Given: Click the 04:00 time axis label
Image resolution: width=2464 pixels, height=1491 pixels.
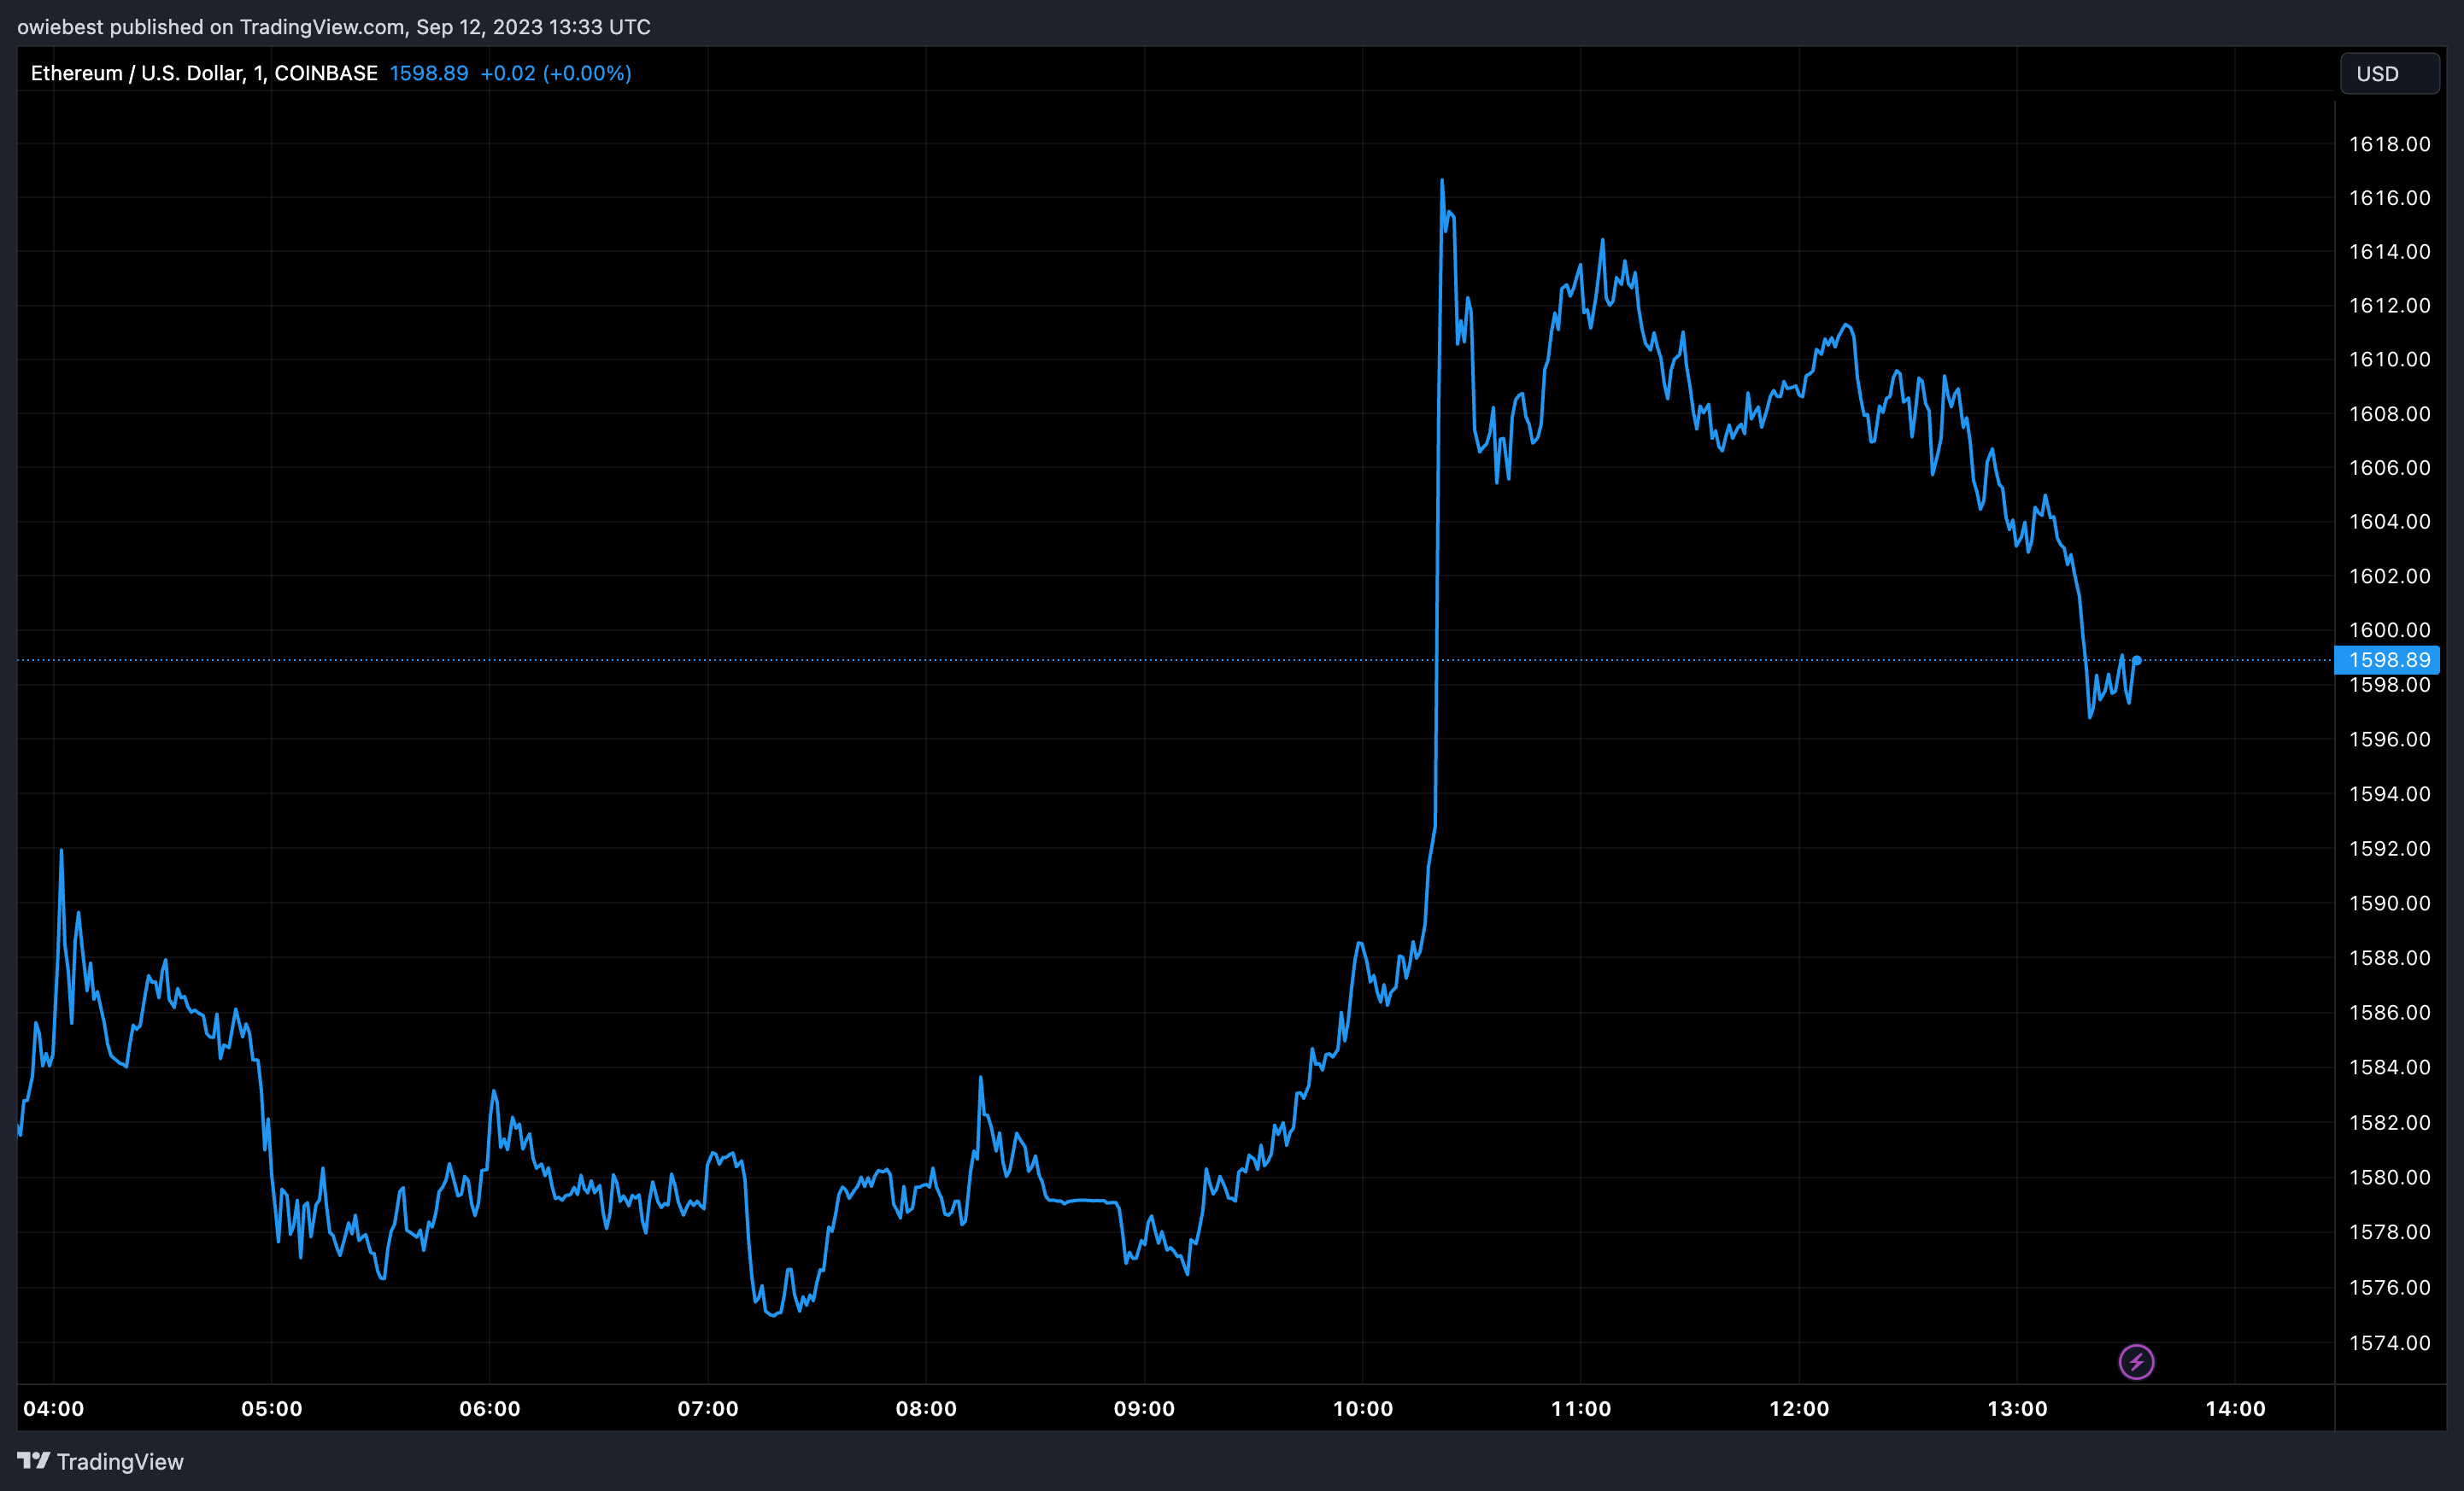Looking at the screenshot, I should [54, 1408].
